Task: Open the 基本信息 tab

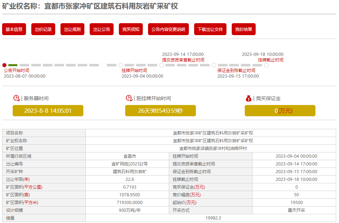Action: click(14, 29)
